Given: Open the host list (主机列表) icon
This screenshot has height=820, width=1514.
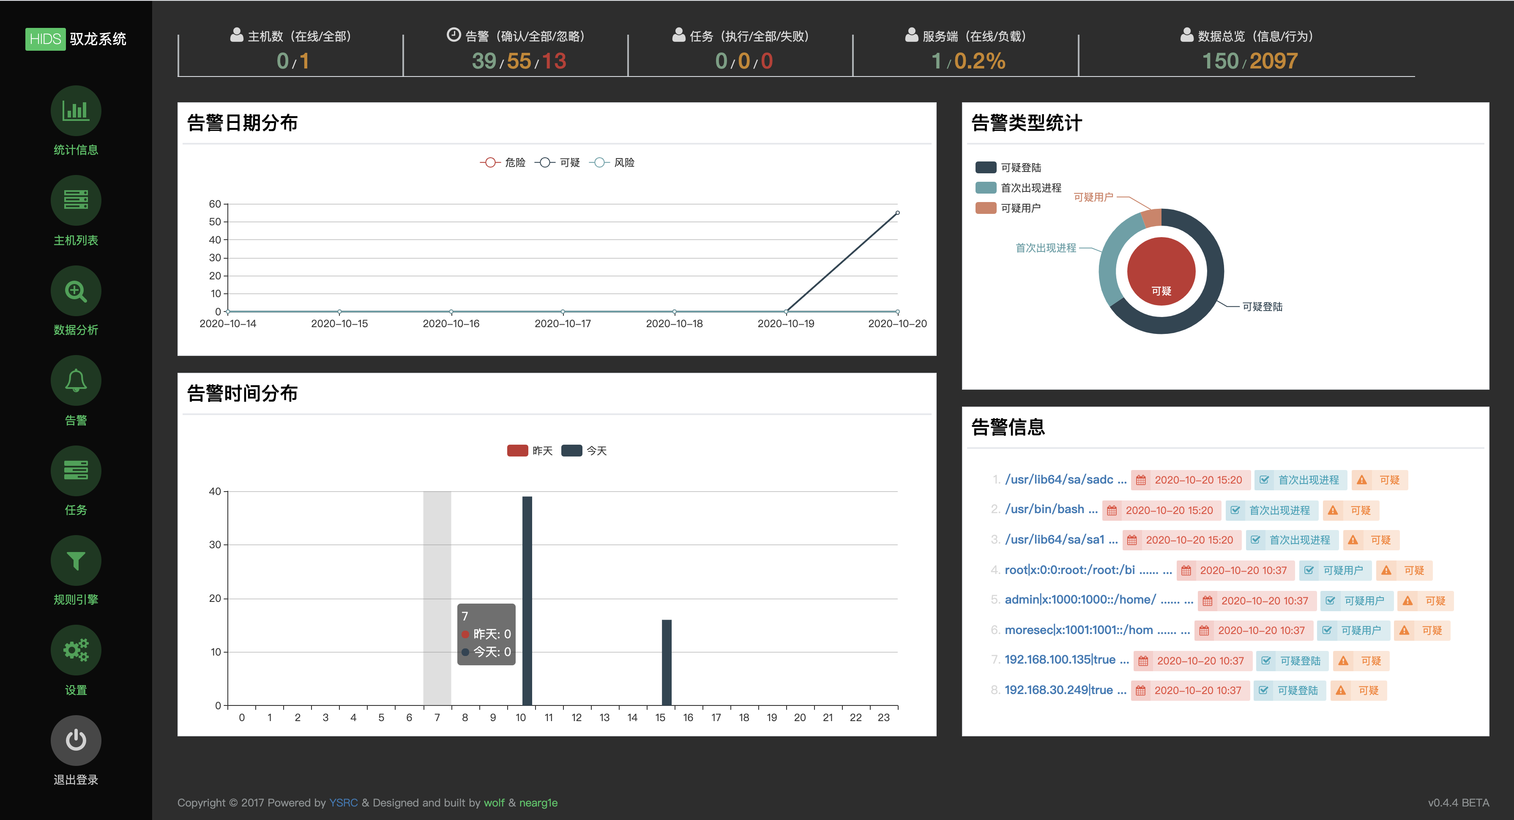Looking at the screenshot, I should 76,200.
